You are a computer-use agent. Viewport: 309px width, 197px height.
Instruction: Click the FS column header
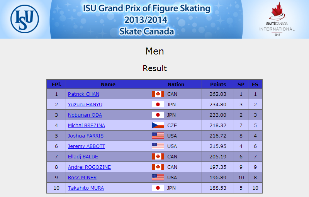pyautogui.click(x=255, y=84)
